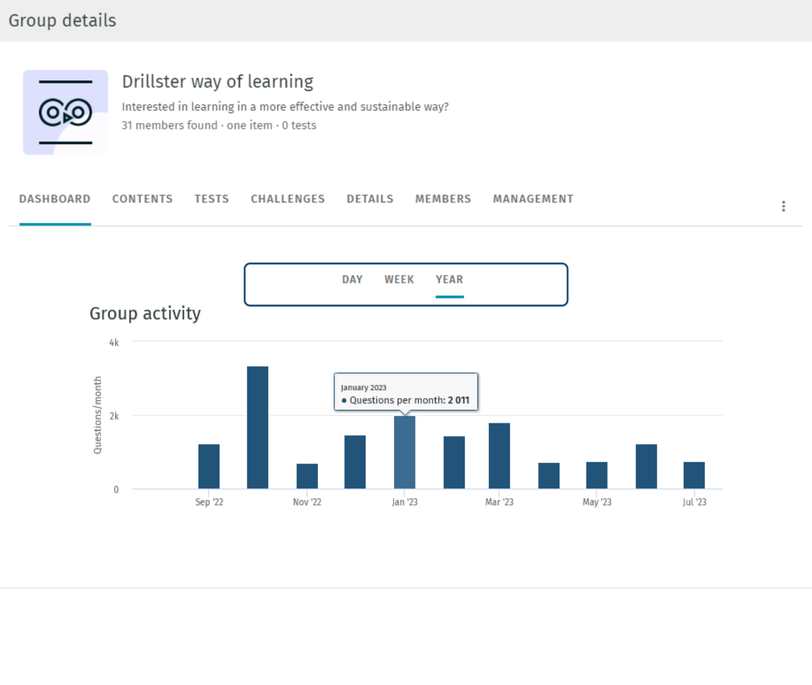Click the 'Drillster way of learning' title
This screenshot has height=685, width=812.
217,82
